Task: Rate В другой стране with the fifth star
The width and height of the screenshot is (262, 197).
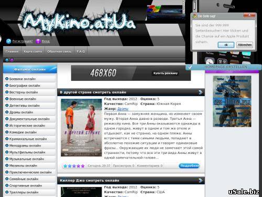Action: (83, 166)
